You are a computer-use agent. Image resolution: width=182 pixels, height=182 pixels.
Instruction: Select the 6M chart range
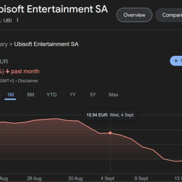(31, 95)
